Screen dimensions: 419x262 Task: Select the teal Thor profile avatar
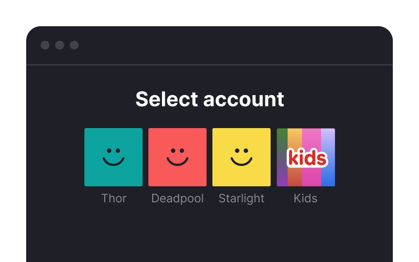click(x=113, y=157)
